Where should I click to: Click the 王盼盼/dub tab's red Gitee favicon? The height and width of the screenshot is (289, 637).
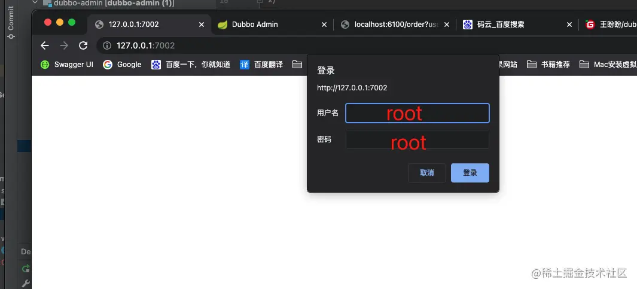click(x=590, y=25)
